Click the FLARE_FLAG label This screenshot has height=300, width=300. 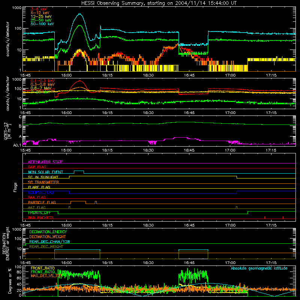[x=39, y=187]
